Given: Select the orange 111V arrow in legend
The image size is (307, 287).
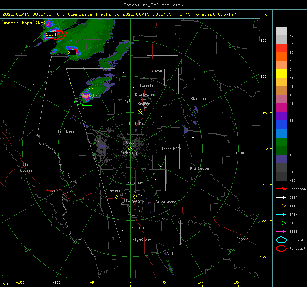Looking at the screenshot, I should click(281, 206).
